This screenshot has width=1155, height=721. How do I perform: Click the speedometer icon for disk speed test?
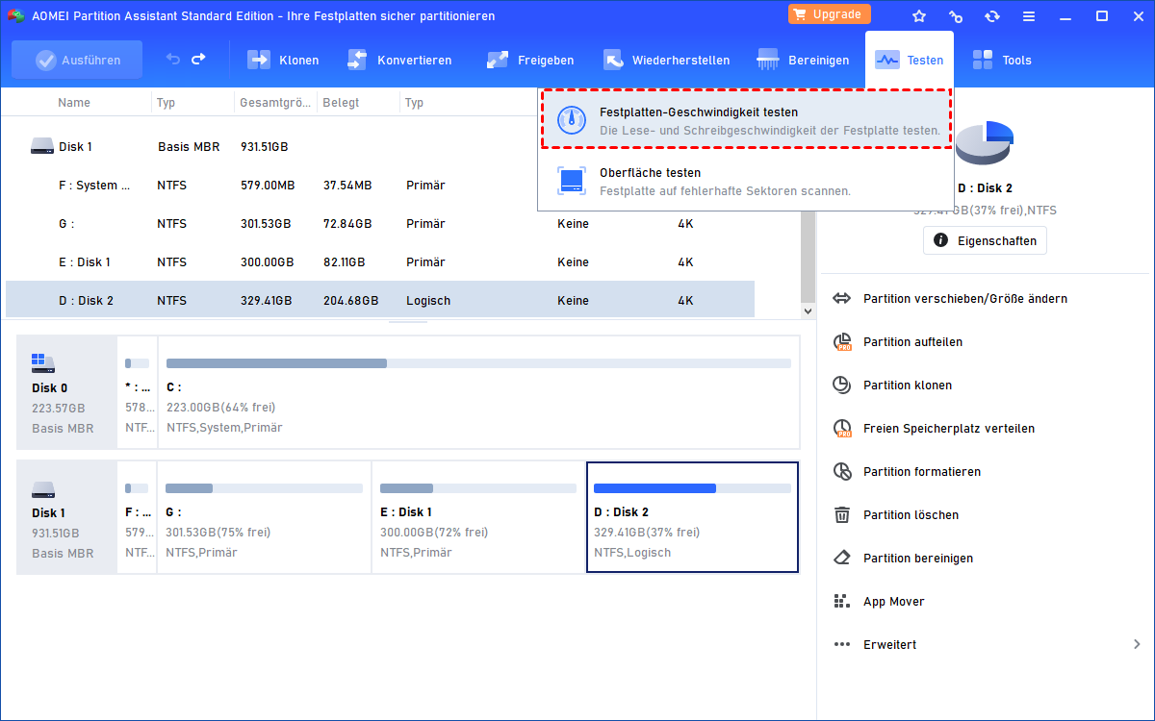click(x=572, y=120)
